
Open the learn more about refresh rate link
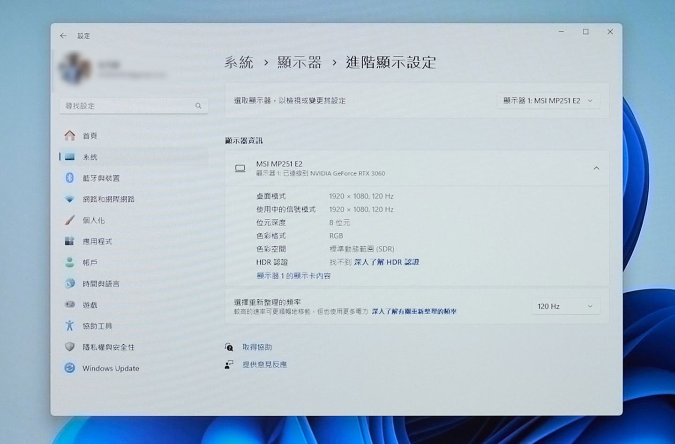tap(414, 311)
